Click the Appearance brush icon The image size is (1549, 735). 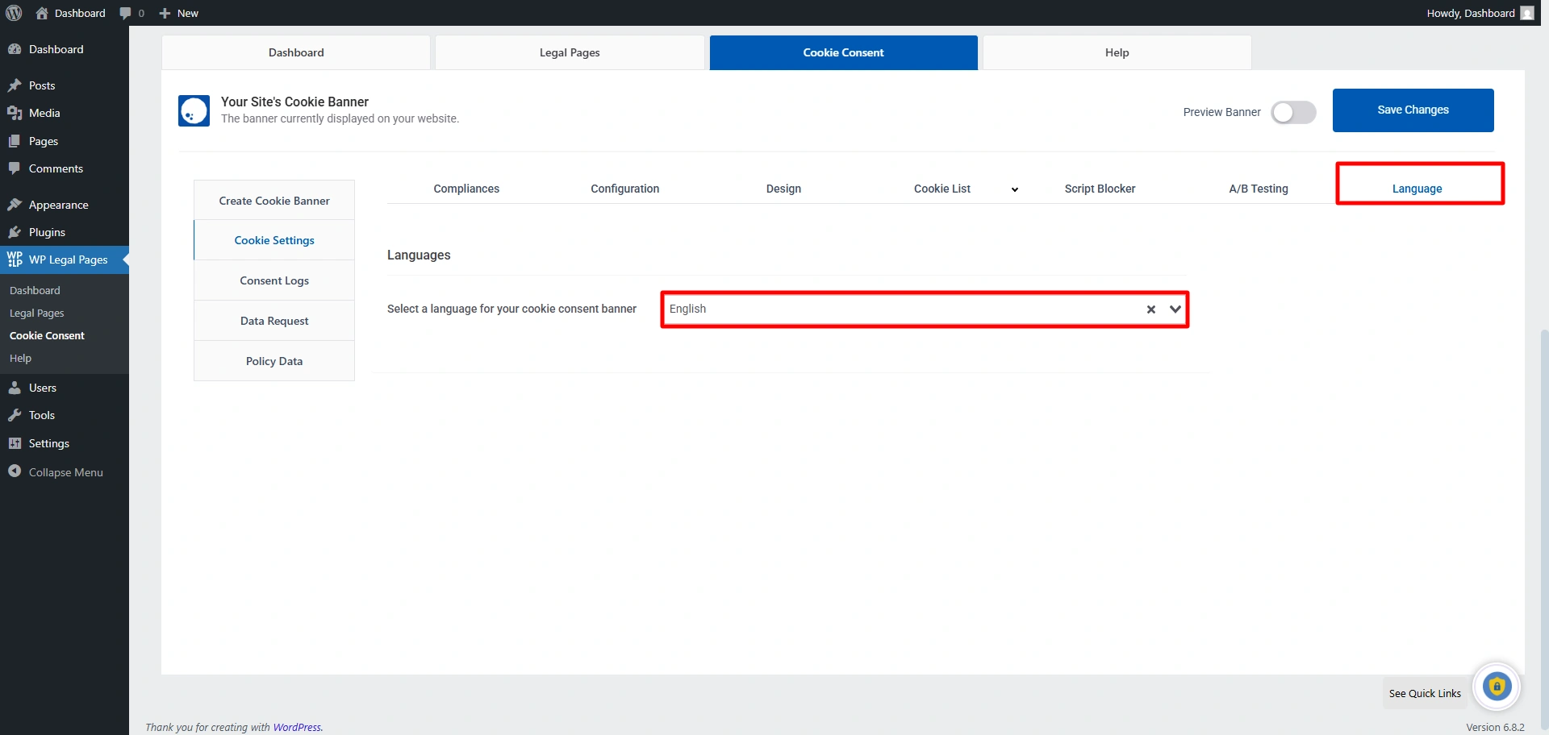(x=15, y=205)
